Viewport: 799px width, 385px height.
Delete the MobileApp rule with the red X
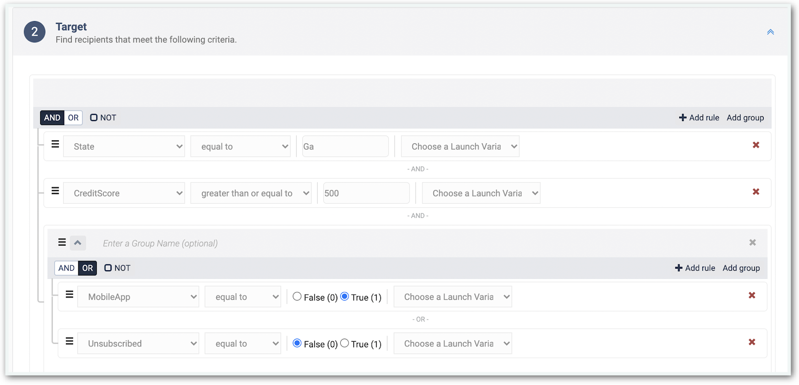752,296
